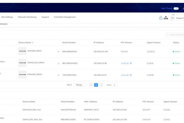Click the Search for Devices field
This screenshot has height=123, width=184.
(175, 35)
